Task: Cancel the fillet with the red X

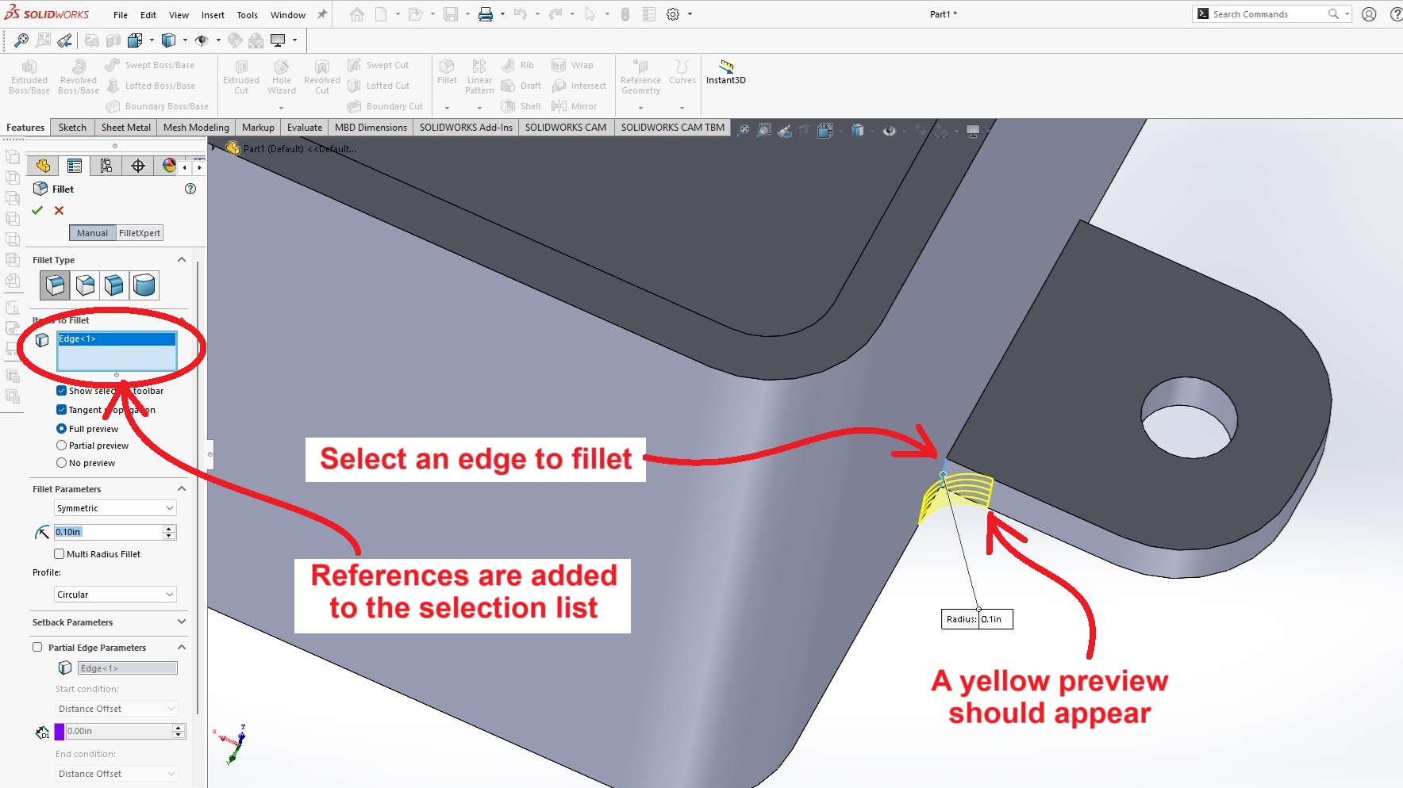Action: pos(59,210)
